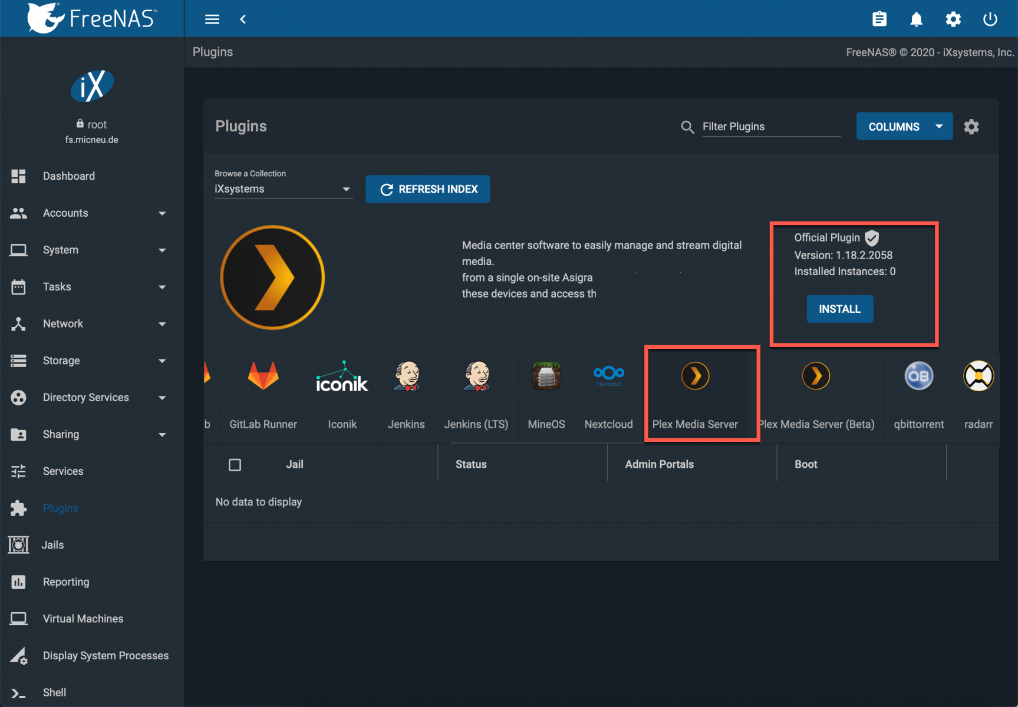The height and width of the screenshot is (707, 1018).
Task: Sort by the Status column header
Action: click(471, 464)
